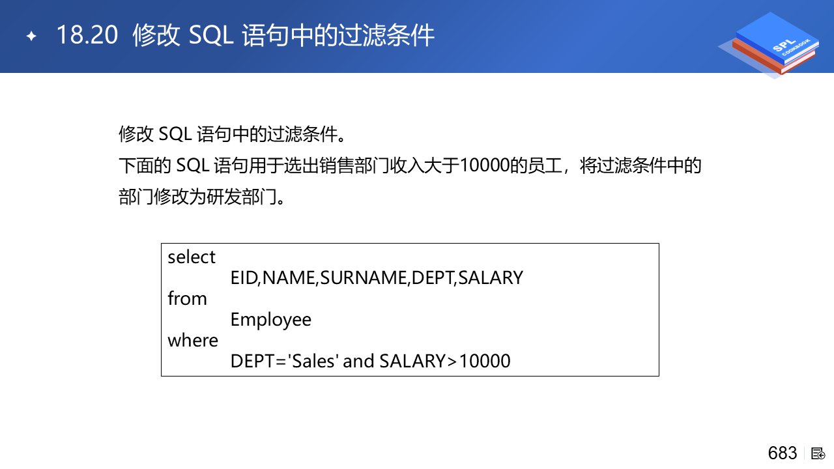834x469 pixels.
Task: Click the return-to-contents icon beside page number
Action: [x=818, y=453]
